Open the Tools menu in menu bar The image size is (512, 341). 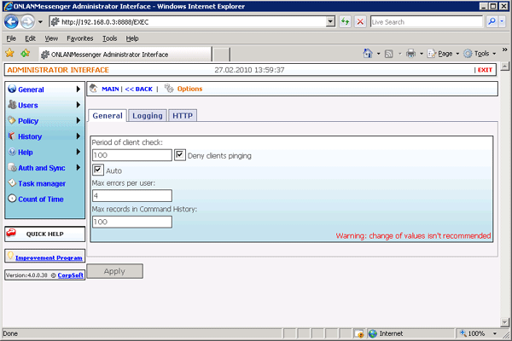click(x=110, y=38)
